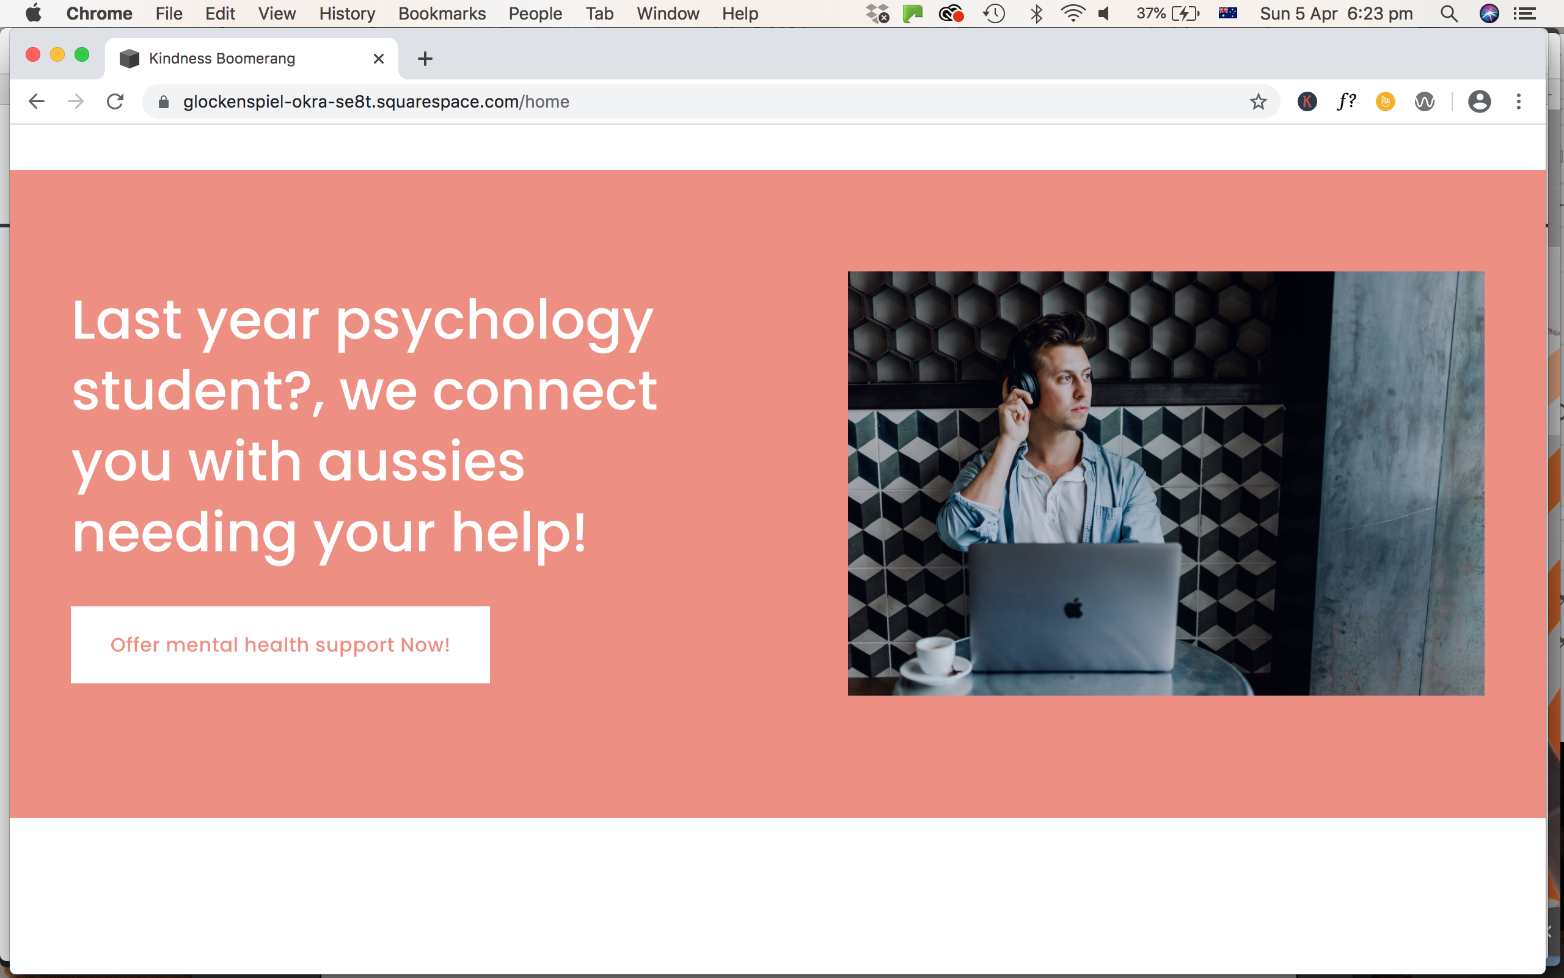The image size is (1564, 978).
Task: Reload the current page
Action: click(114, 101)
